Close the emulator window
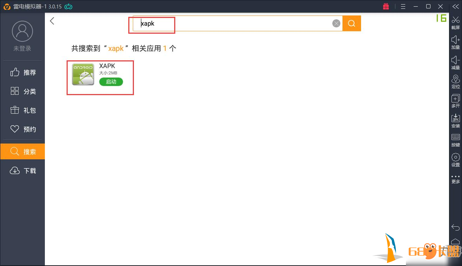The image size is (462, 266). (x=441, y=6)
